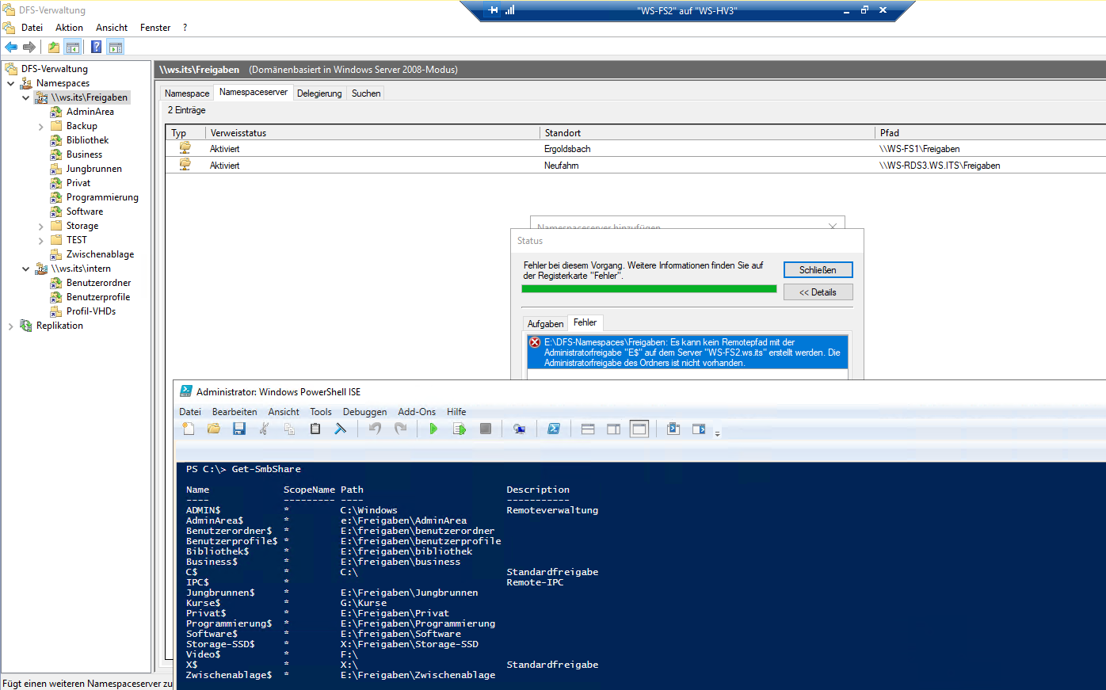Select the highlighted E:\DFS-Namespaces error message
This screenshot has width=1106, height=690.
pos(688,353)
